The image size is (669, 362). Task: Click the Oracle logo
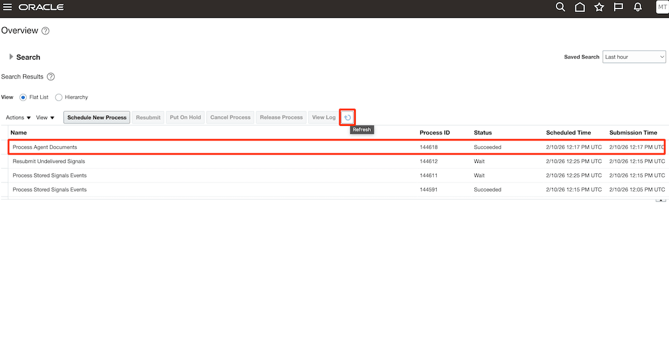(41, 7)
